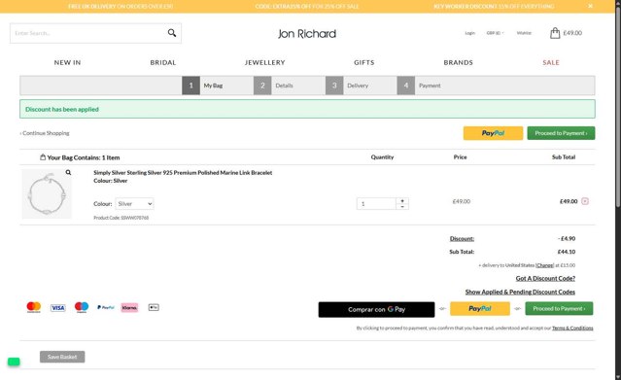Open the GBP currency dropdown
The height and width of the screenshot is (380, 621).
[x=495, y=33]
